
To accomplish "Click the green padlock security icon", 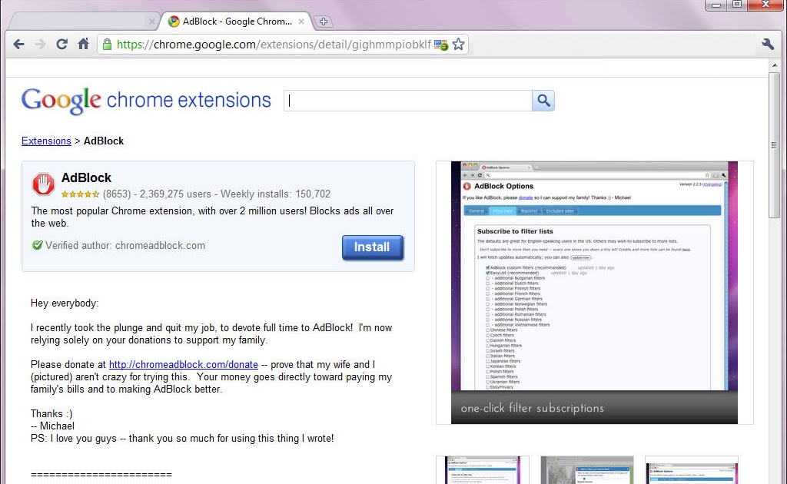I will click(107, 44).
